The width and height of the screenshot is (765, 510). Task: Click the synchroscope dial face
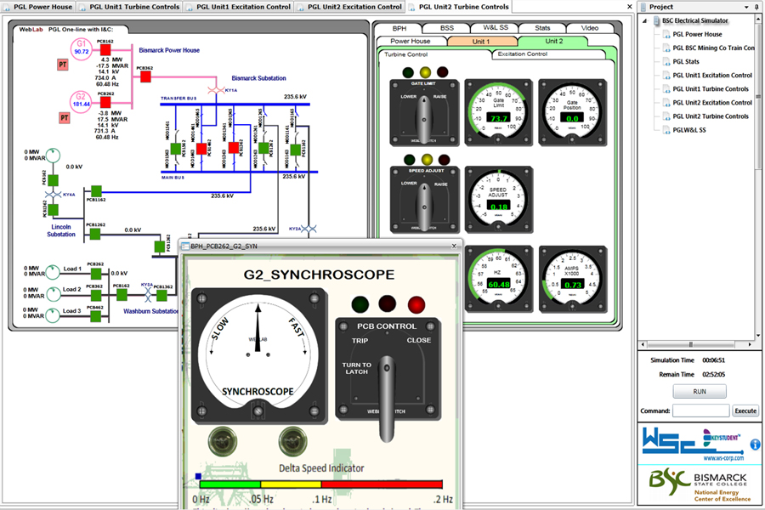(x=258, y=353)
